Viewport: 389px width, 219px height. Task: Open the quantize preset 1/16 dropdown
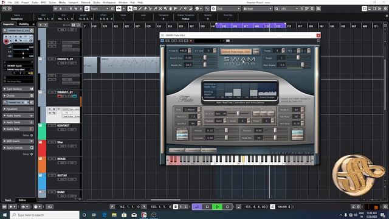(289, 9)
